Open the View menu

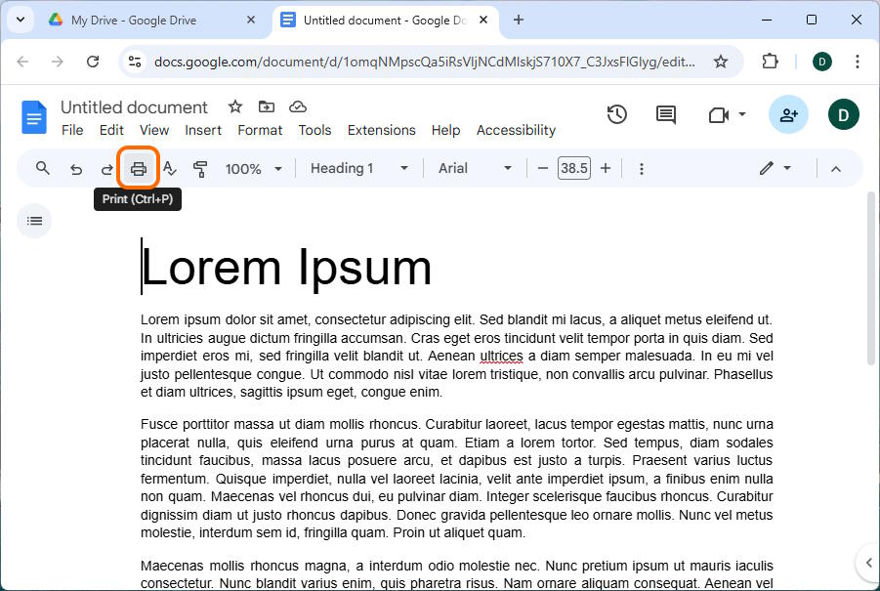[x=153, y=130]
